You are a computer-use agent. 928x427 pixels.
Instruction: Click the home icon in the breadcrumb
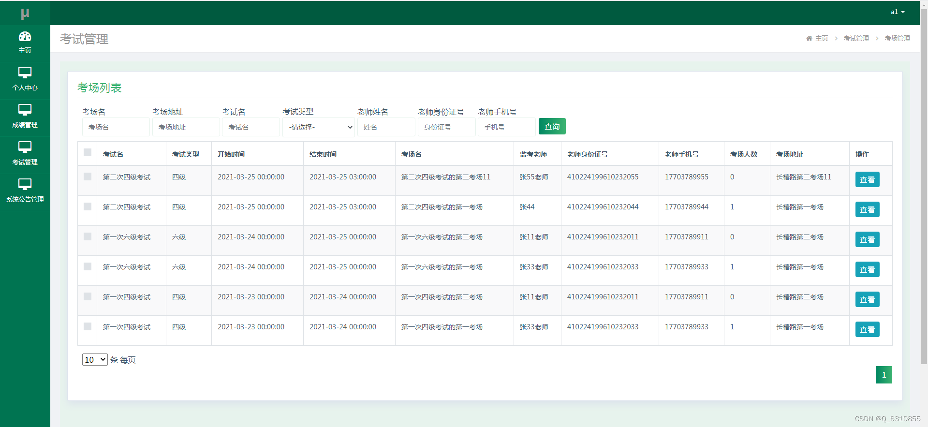pos(809,38)
